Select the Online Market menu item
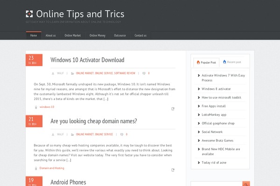 [73, 35]
